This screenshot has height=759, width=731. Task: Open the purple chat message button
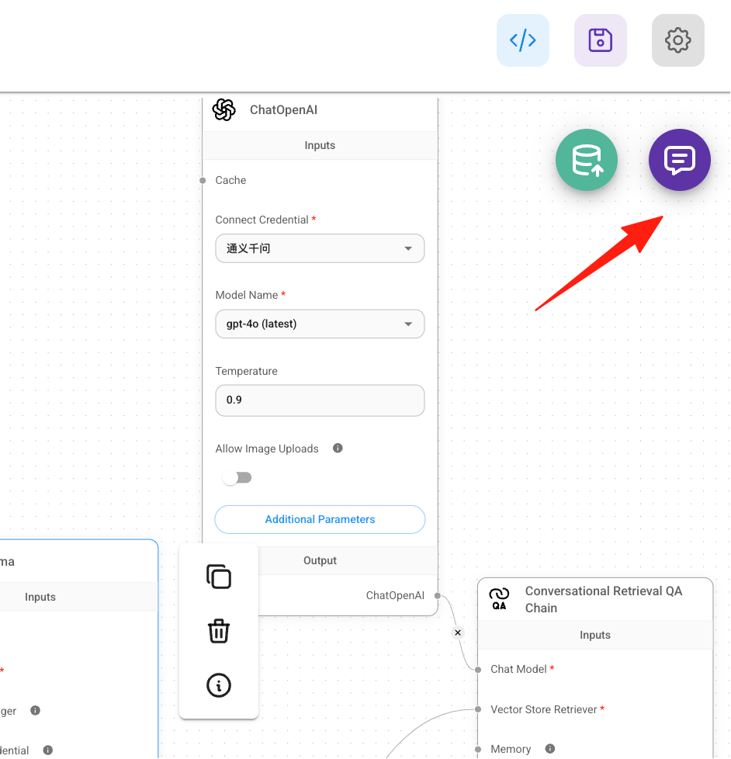coord(680,160)
